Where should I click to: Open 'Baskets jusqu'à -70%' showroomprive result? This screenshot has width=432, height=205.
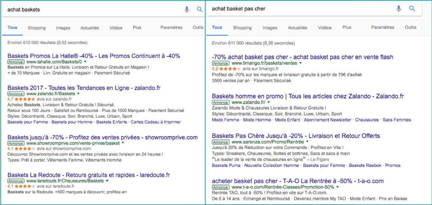pyautogui.click(x=102, y=137)
